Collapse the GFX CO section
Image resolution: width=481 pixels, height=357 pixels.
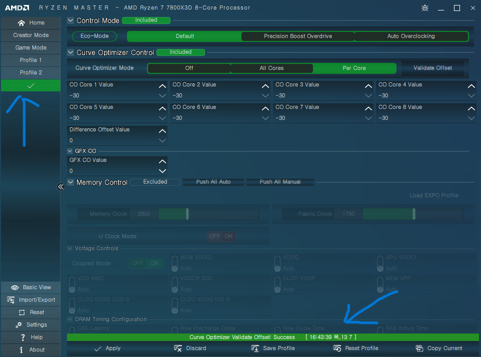[x=69, y=151]
